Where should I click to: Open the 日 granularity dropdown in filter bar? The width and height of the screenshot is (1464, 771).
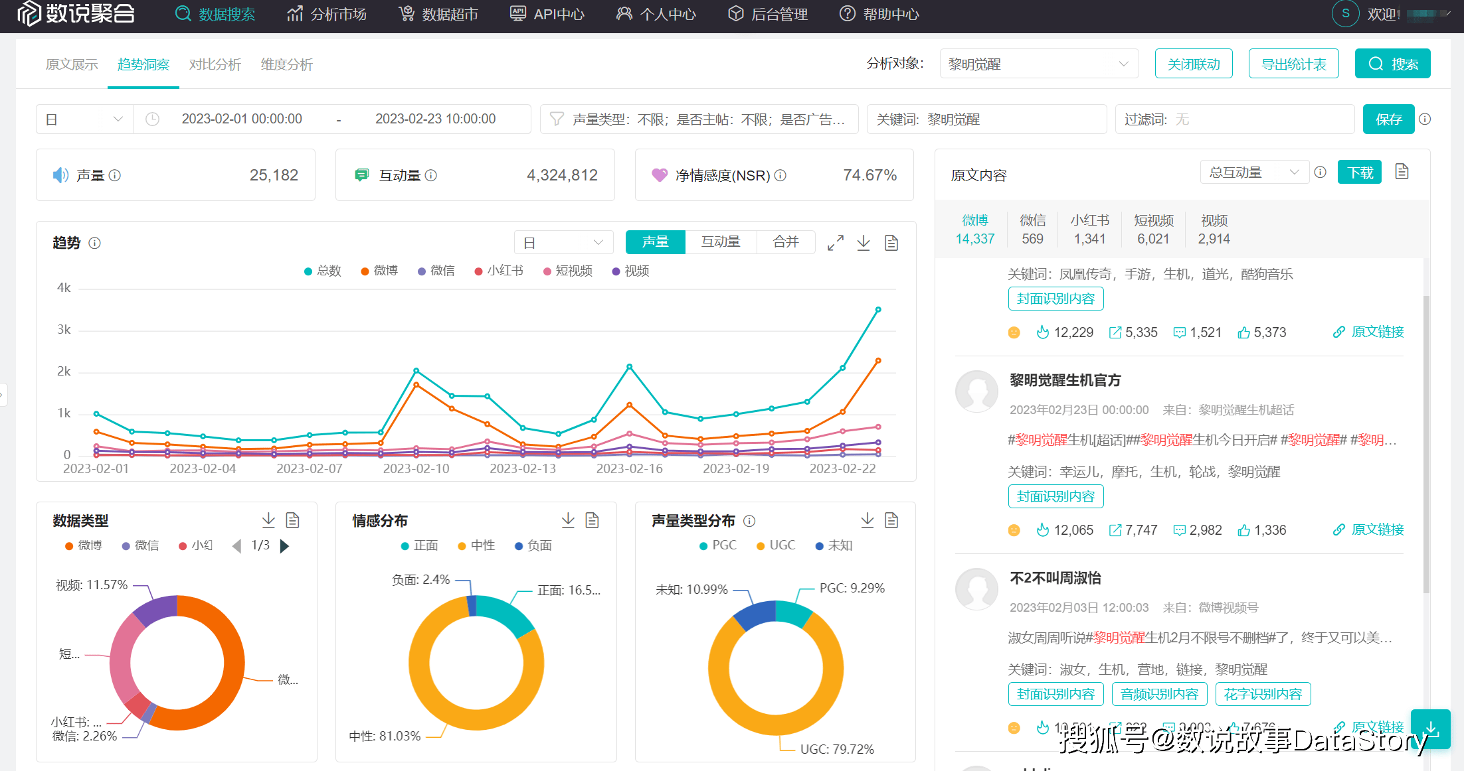tap(84, 119)
